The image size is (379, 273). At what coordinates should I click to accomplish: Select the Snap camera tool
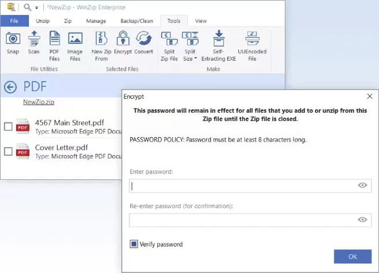[13, 43]
